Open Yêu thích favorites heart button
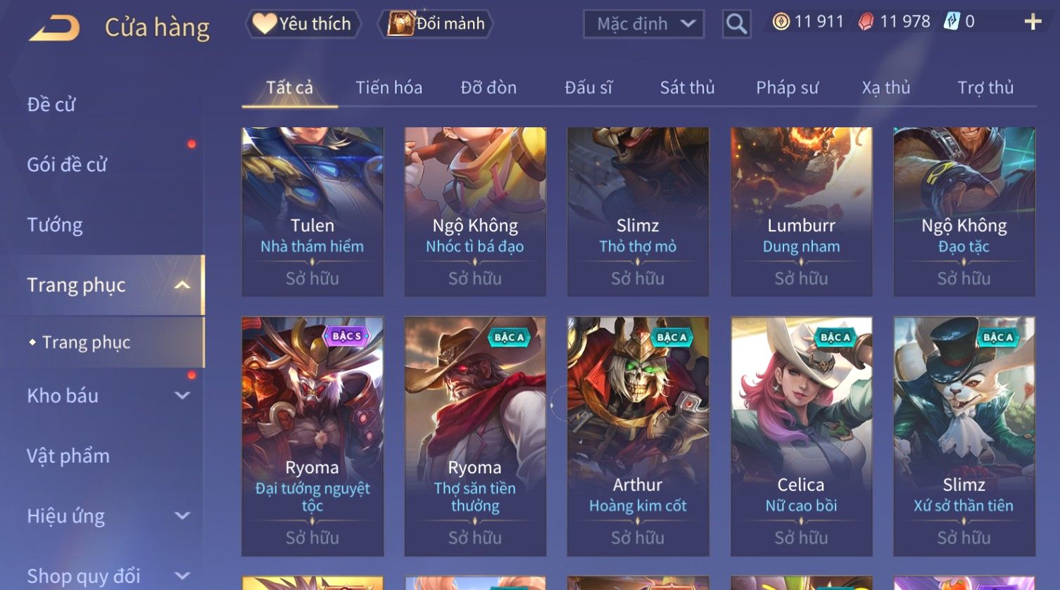Image resolution: width=1060 pixels, height=590 pixels. [303, 24]
